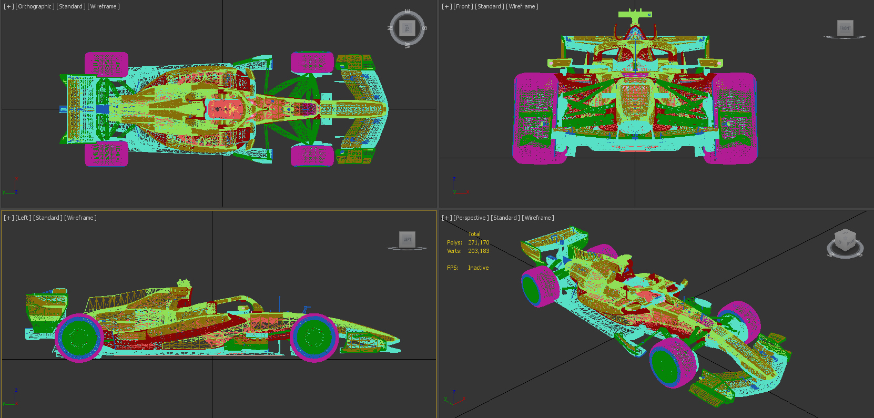Image resolution: width=874 pixels, height=418 pixels.
Task: Open the Orthographic view label menu
Action: (35, 6)
